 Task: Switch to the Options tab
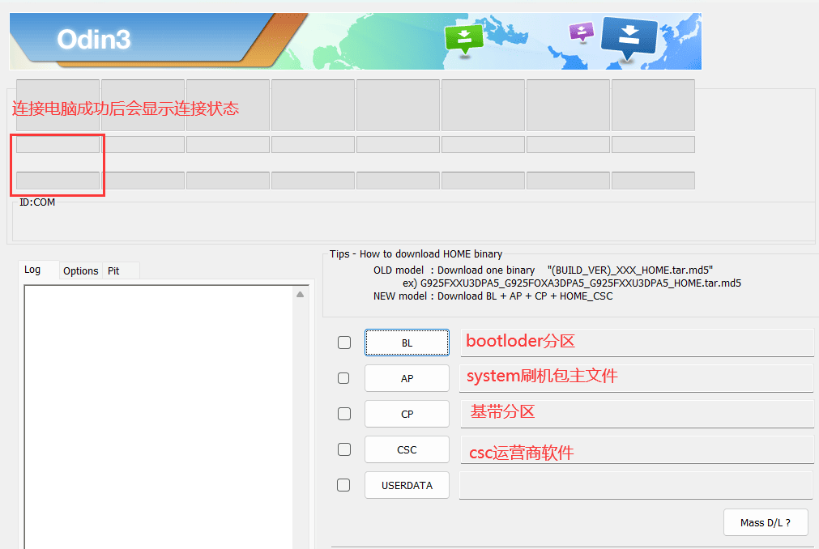click(x=80, y=270)
